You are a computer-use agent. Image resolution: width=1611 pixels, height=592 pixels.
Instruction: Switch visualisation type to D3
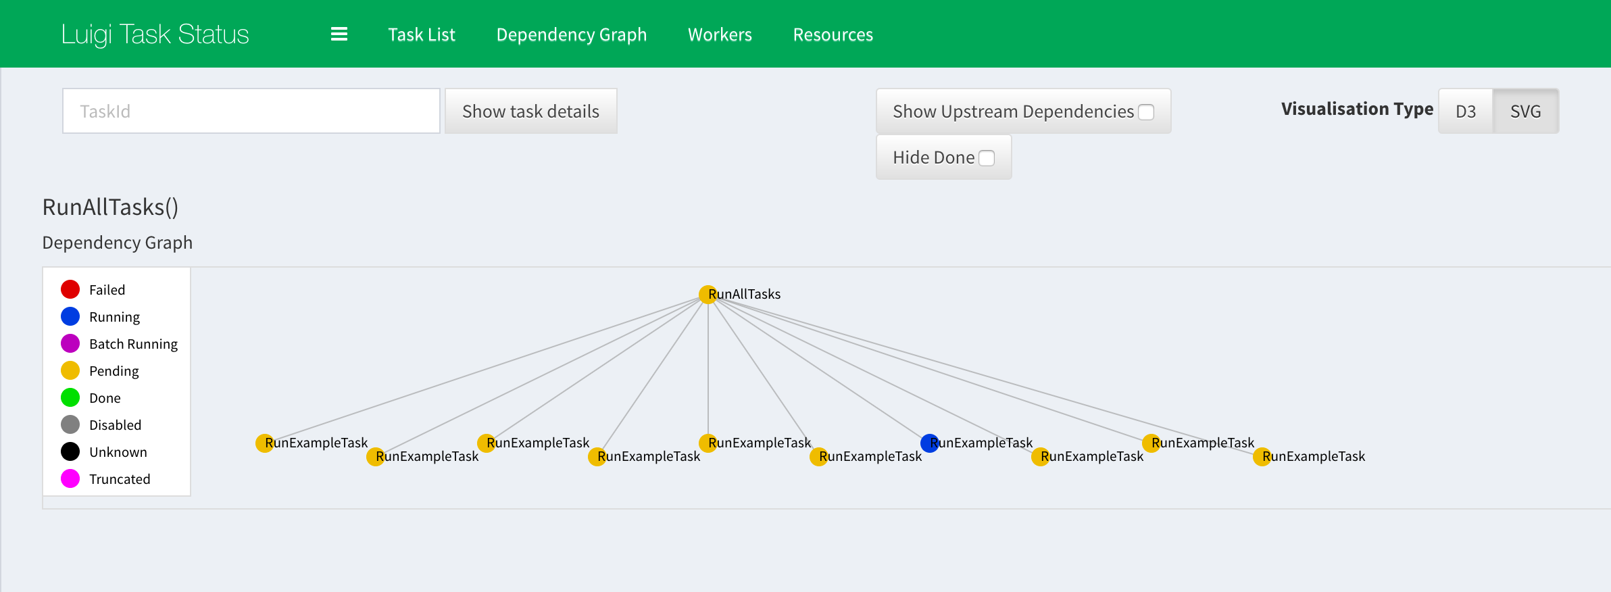pyautogui.click(x=1466, y=111)
